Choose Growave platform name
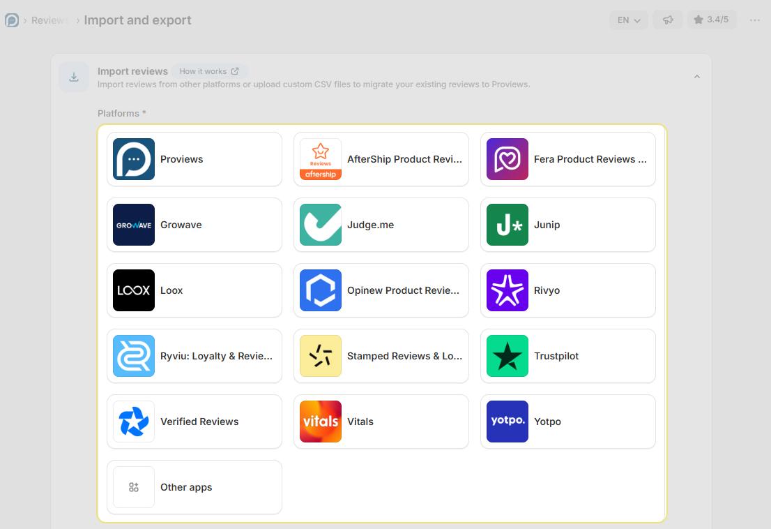 pyautogui.click(x=181, y=225)
